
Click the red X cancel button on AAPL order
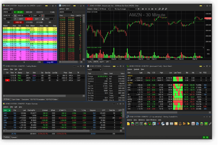7,80
